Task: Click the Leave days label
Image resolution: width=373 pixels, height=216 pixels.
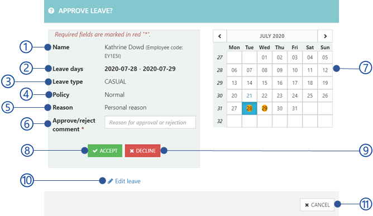Action: [x=68, y=69]
